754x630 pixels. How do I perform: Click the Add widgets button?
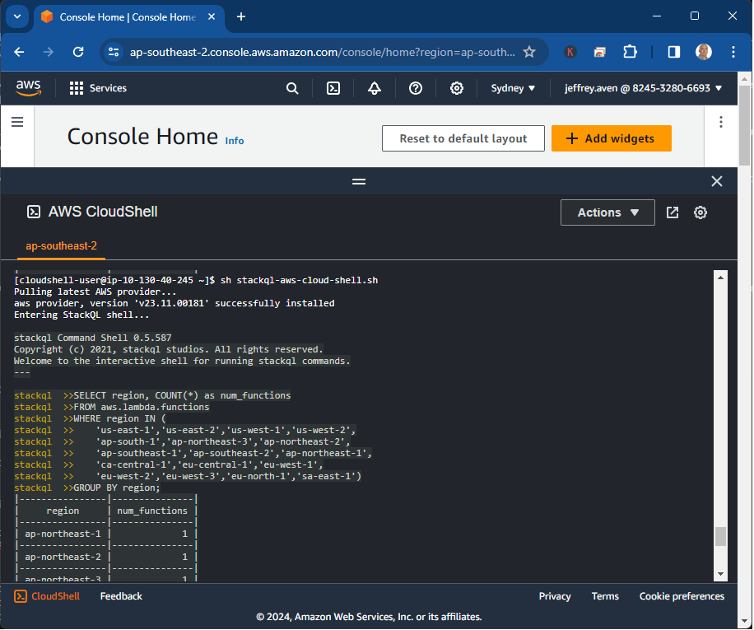point(611,138)
